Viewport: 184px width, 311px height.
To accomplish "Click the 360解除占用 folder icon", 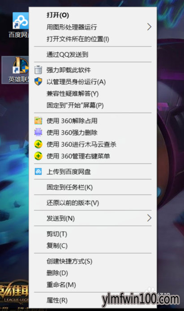I will (38, 121).
